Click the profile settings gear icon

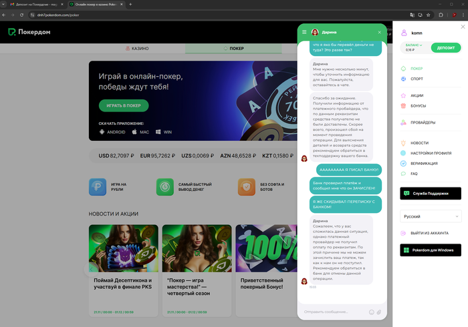(403, 153)
